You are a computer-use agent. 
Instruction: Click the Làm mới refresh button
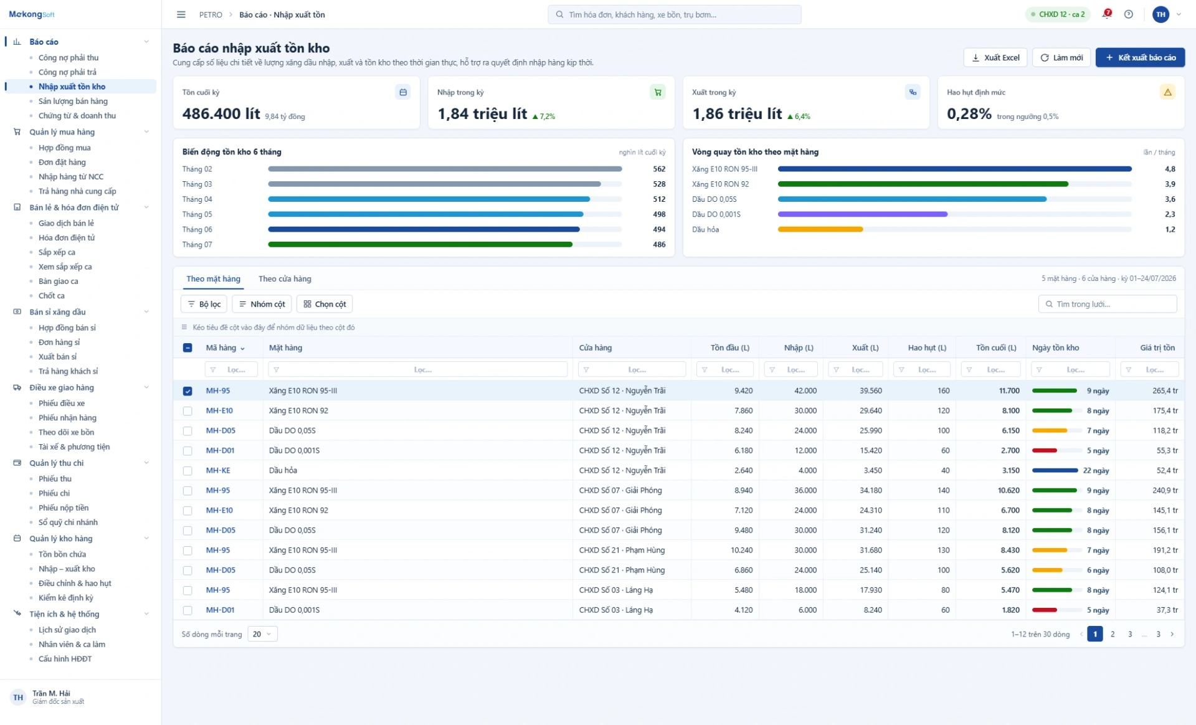tap(1061, 58)
